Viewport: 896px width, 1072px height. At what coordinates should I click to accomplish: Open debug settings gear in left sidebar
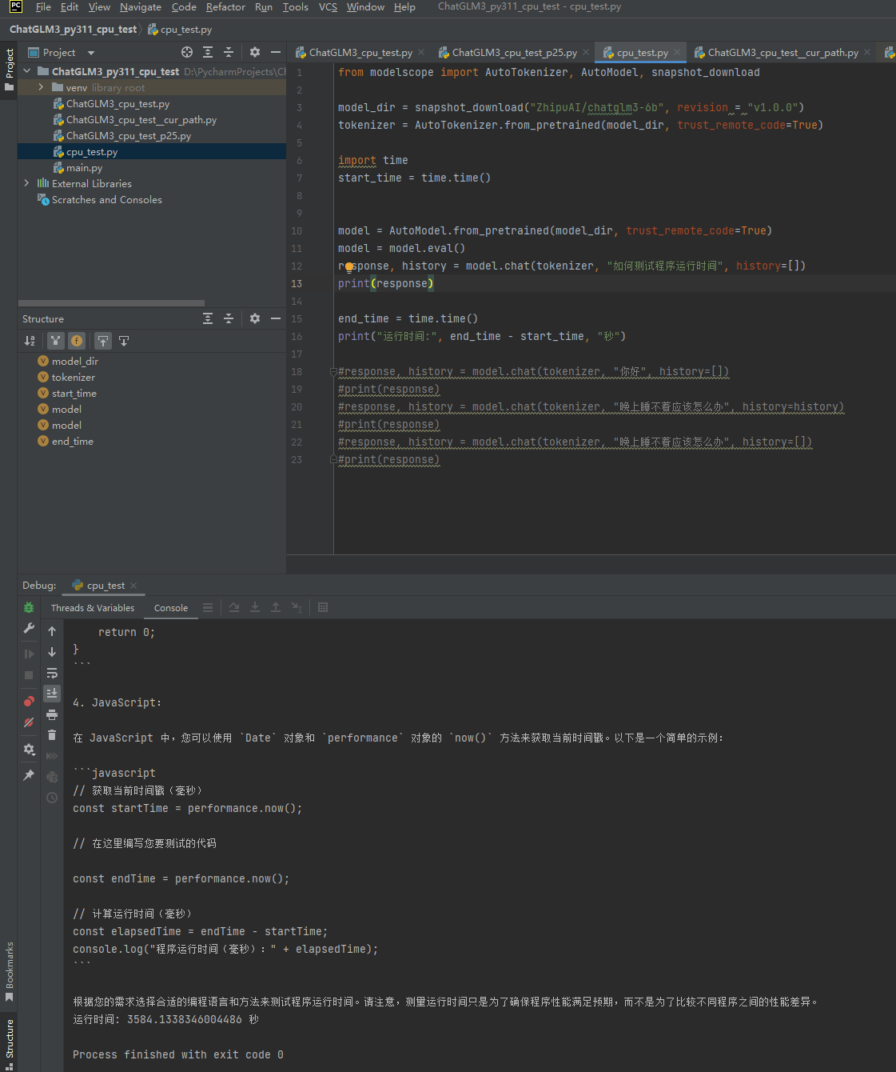(x=29, y=750)
